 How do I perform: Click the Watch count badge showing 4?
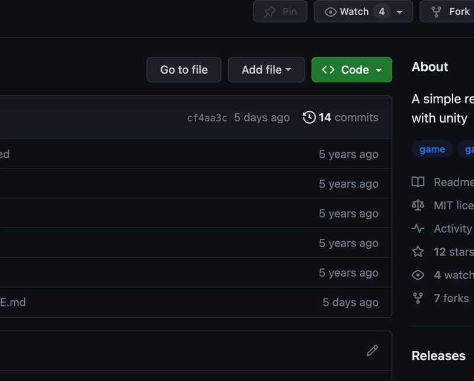pyautogui.click(x=382, y=12)
